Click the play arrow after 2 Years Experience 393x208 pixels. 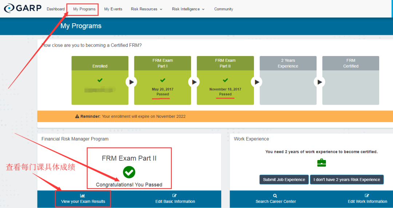[319, 82]
